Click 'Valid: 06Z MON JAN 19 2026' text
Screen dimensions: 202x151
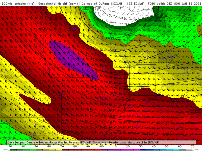click(x=179, y=4)
